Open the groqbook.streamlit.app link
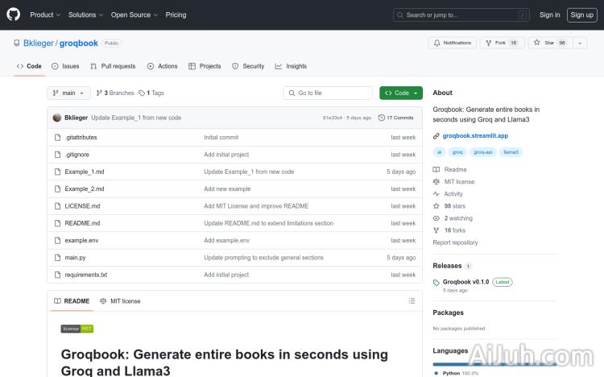This screenshot has height=377, width=604. click(475, 136)
